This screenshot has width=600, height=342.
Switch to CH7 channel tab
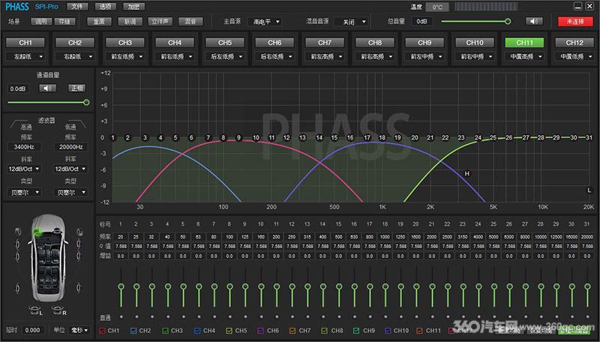tap(325, 43)
